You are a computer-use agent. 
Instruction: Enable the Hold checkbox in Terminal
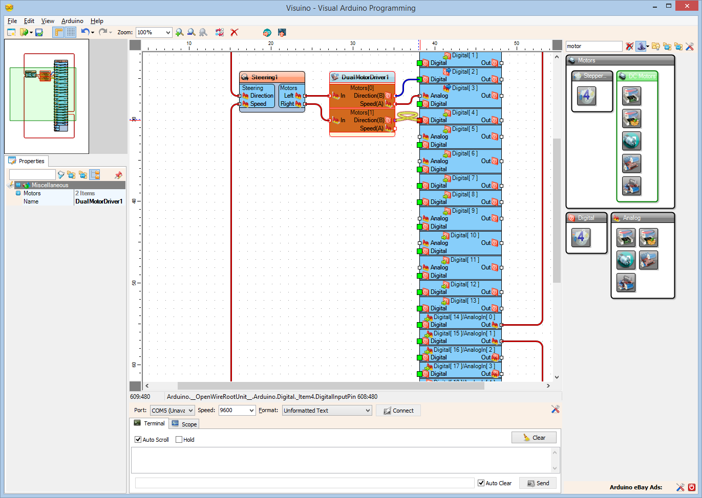point(179,439)
